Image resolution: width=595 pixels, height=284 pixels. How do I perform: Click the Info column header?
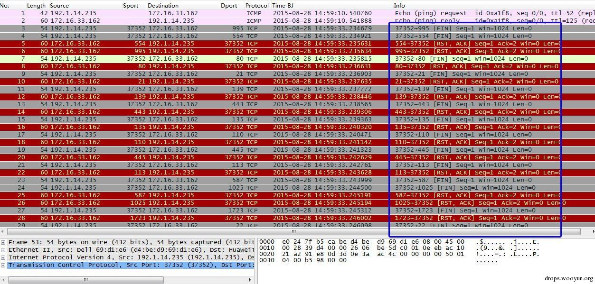[x=399, y=5]
